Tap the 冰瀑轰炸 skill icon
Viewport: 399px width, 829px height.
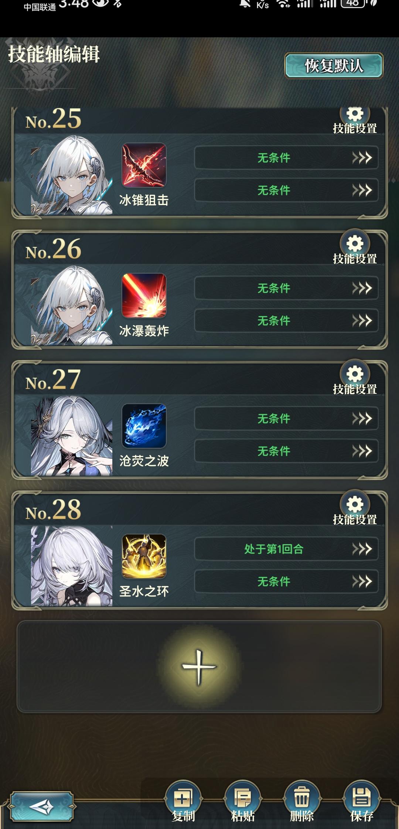(144, 296)
